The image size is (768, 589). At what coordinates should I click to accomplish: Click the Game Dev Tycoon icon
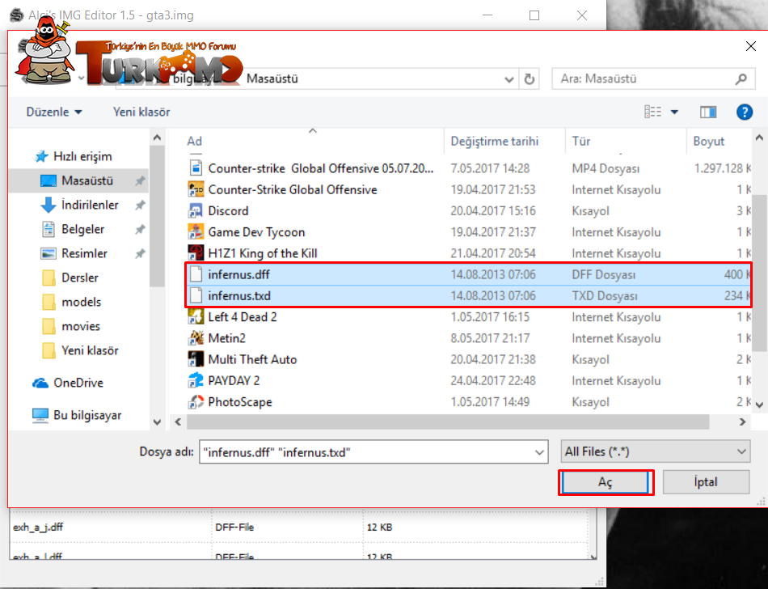196,231
